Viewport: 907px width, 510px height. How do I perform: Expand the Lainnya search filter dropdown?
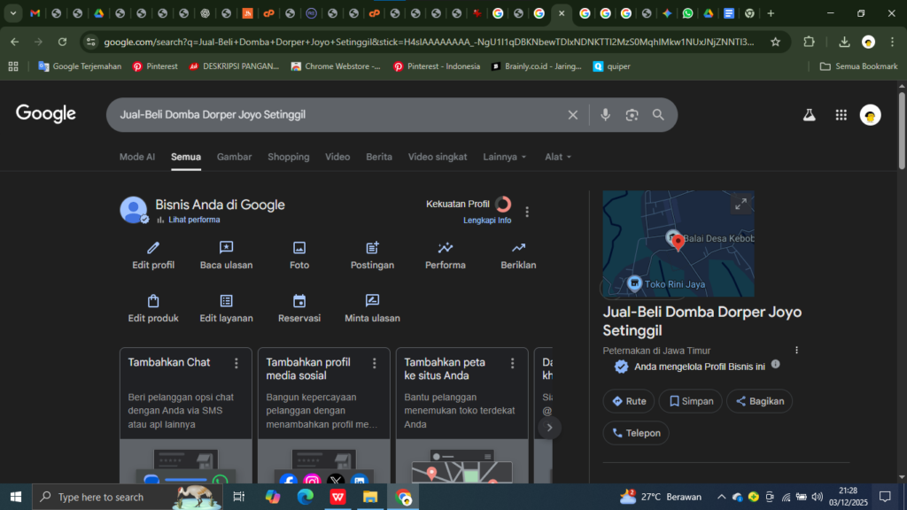[x=505, y=157]
